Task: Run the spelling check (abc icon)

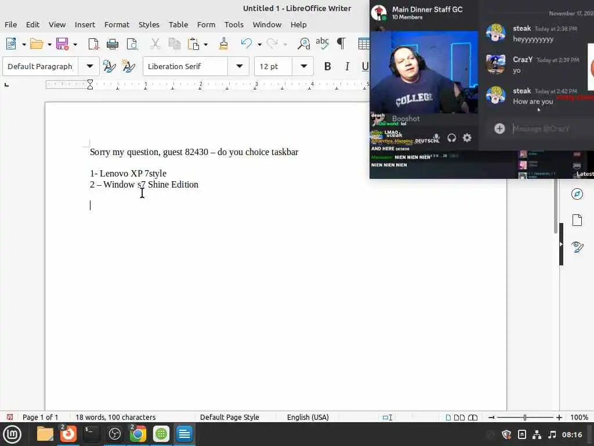Action: coord(323,43)
